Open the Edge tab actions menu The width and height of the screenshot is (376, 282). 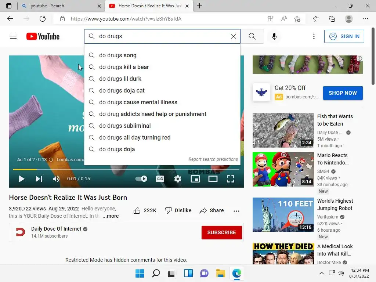coord(9,6)
